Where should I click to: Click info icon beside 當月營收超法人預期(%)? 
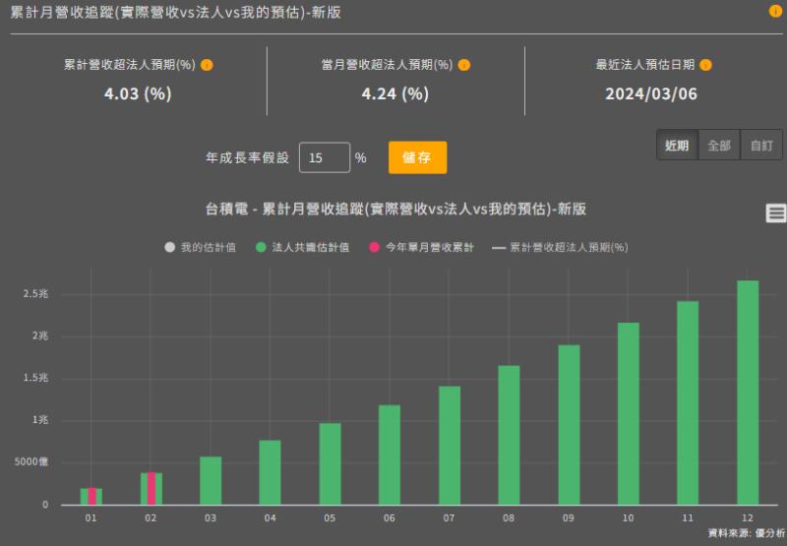tap(464, 65)
